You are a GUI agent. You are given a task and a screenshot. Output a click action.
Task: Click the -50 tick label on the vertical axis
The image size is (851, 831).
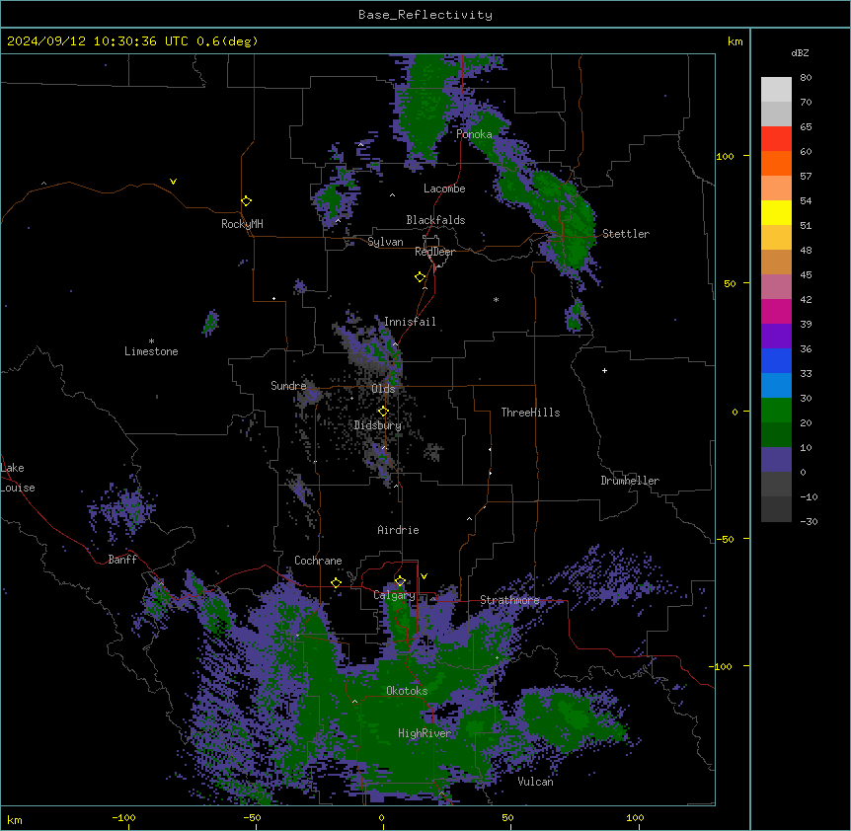[x=725, y=539]
